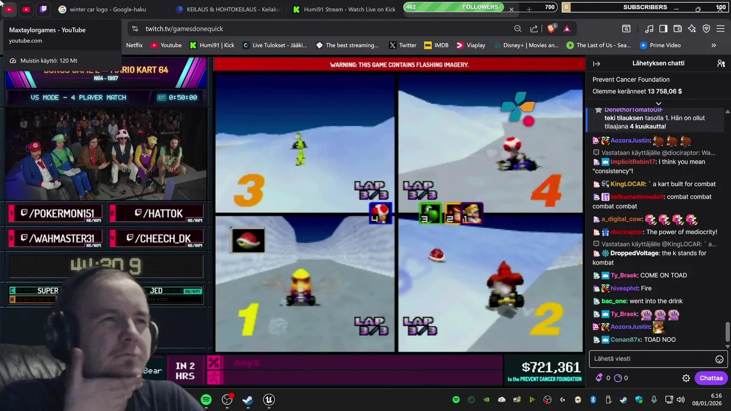Open the Viaplay bookmark
Viewport: 731px width, 411px height.
(x=471, y=45)
